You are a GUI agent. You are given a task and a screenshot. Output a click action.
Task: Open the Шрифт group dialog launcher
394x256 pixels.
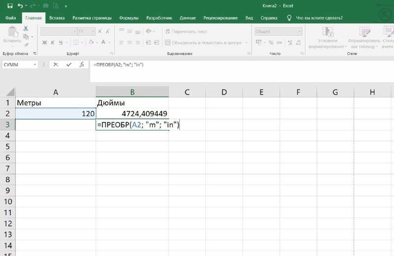[112, 54]
